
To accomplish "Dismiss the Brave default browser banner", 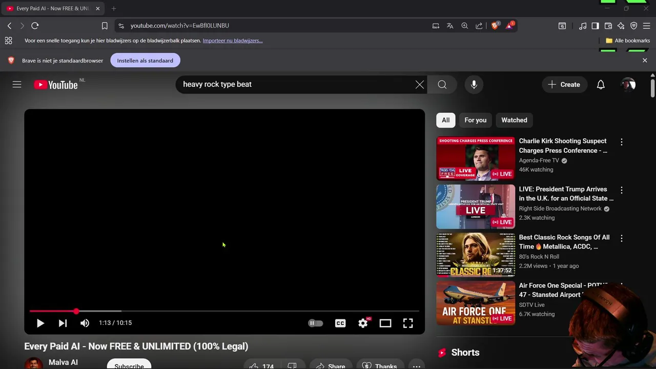I will pos(645,60).
